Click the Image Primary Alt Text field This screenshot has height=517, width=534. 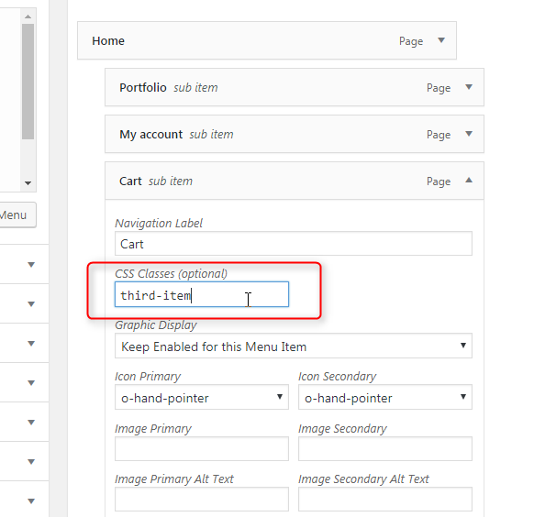coord(202,499)
